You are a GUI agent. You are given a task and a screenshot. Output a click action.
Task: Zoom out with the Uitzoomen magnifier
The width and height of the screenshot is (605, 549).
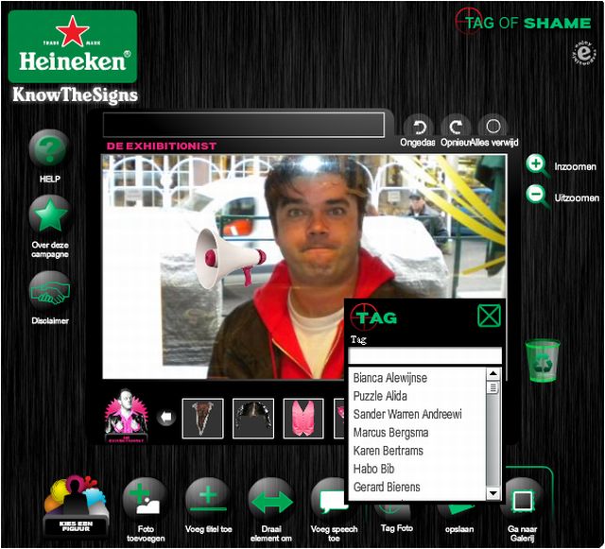[x=537, y=197]
